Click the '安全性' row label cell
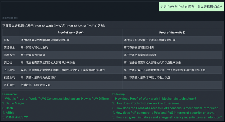The width and height of the screenshot is (225, 122). (x=8, y=62)
